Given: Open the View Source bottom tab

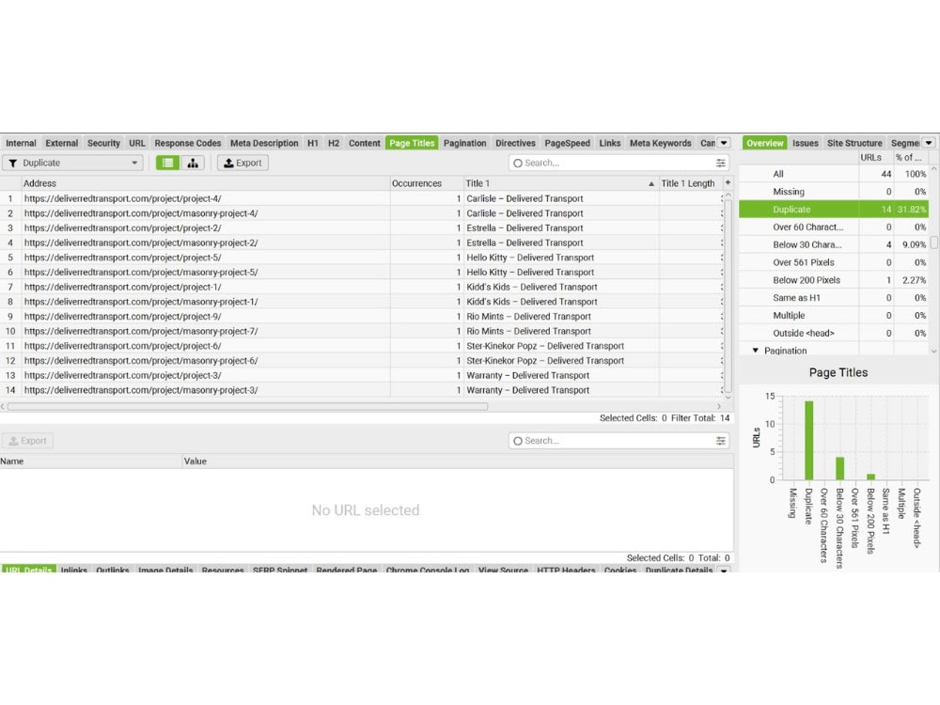Looking at the screenshot, I should point(503,570).
